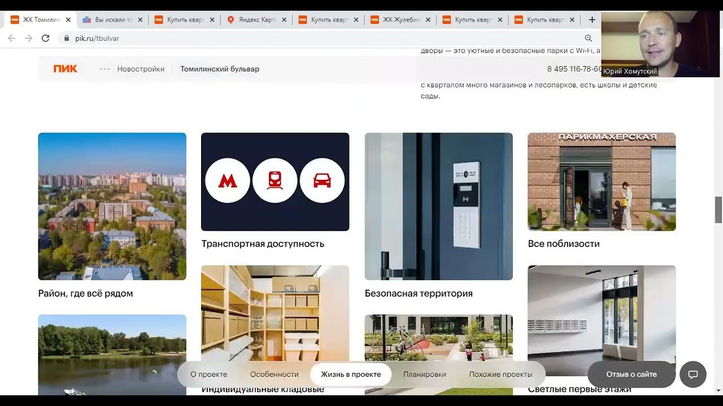Click the Транспортная доступность caption
Image resolution: width=723 pixels, height=406 pixels.
point(263,244)
